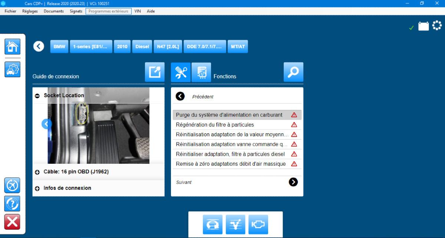Go to the Home screen icon

(12, 46)
